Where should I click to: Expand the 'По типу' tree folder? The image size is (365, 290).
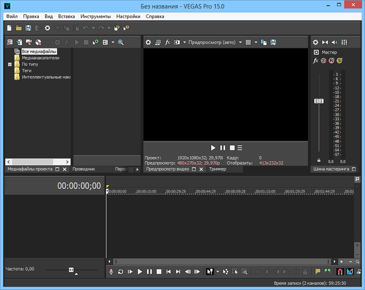pyautogui.click(x=10, y=64)
